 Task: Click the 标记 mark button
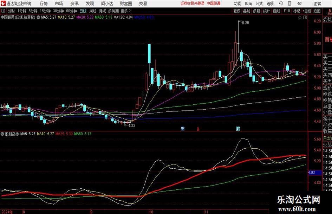click(x=297, y=11)
